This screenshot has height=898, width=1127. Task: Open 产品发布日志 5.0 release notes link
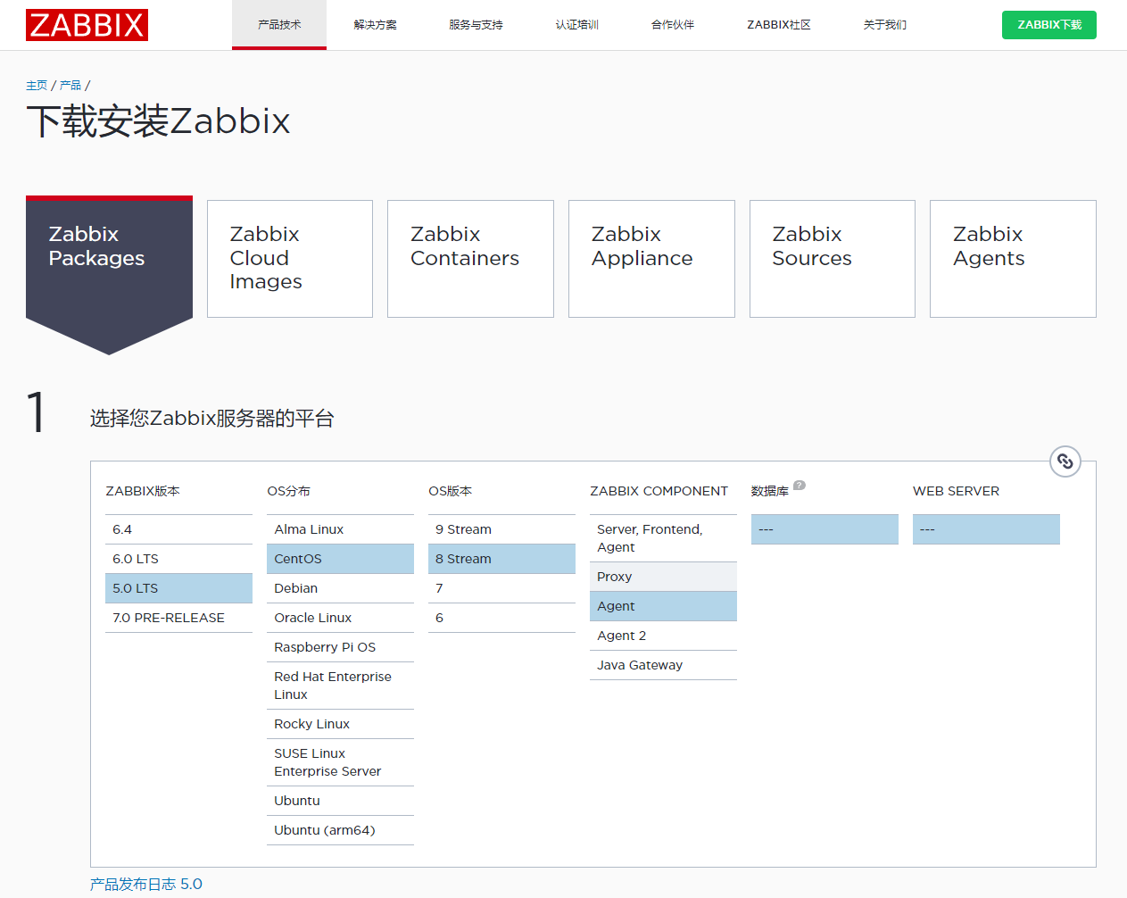click(x=146, y=884)
